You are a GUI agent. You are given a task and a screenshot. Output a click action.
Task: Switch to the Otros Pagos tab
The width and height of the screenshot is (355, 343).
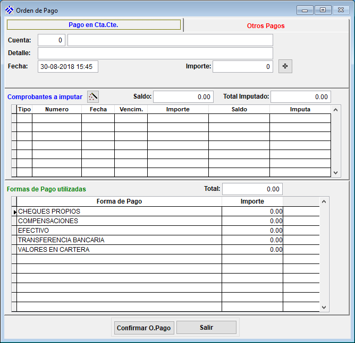[266, 25]
